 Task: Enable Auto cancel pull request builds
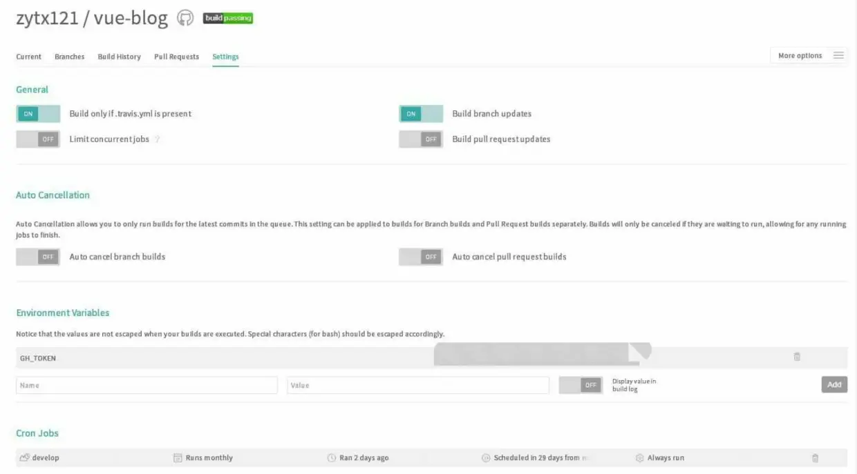pyautogui.click(x=421, y=257)
